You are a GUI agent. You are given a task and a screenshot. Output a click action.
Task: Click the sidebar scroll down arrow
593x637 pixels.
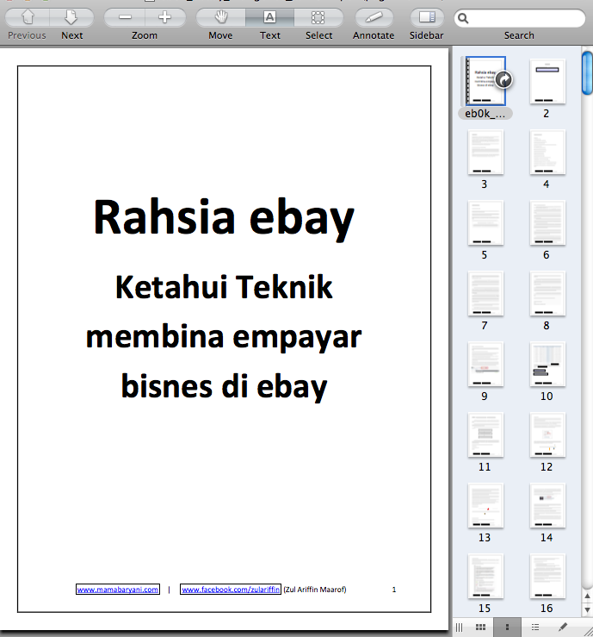pyautogui.click(x=587, y=609)
